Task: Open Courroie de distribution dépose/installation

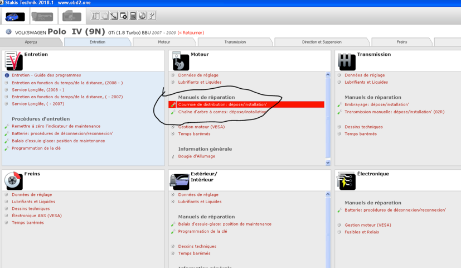Action: [222, 104]
